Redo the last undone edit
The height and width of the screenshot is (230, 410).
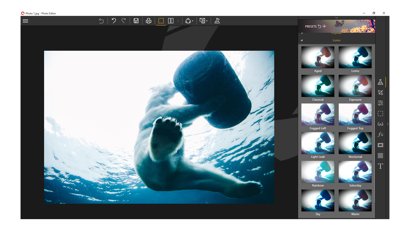click(x=124, y=21)
